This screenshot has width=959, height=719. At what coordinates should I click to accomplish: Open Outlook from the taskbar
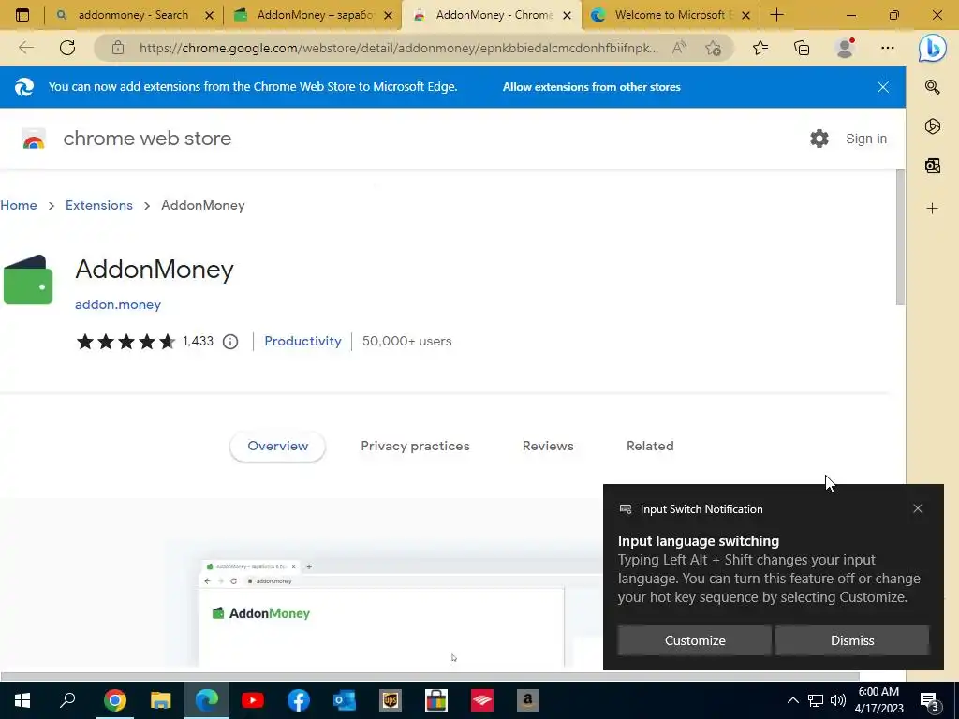(x=345, y=700)
